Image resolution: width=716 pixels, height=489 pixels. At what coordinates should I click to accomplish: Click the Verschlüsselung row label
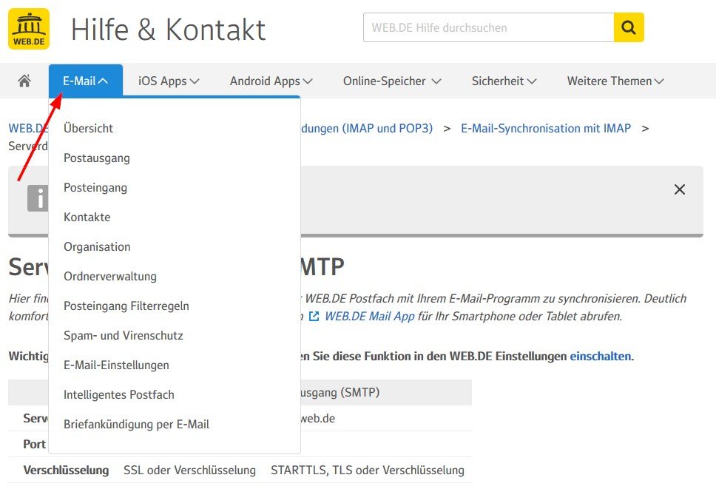pos(67,470)
